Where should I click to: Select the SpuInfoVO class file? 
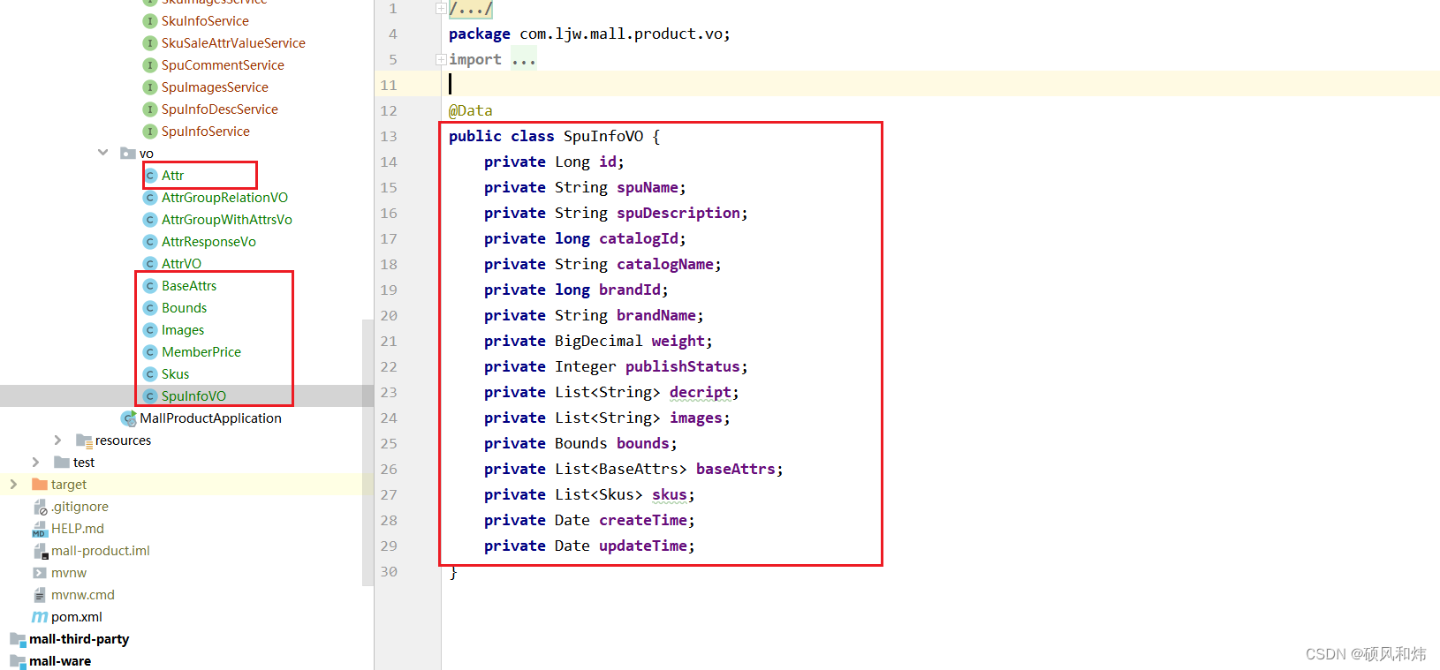(193, 396)
